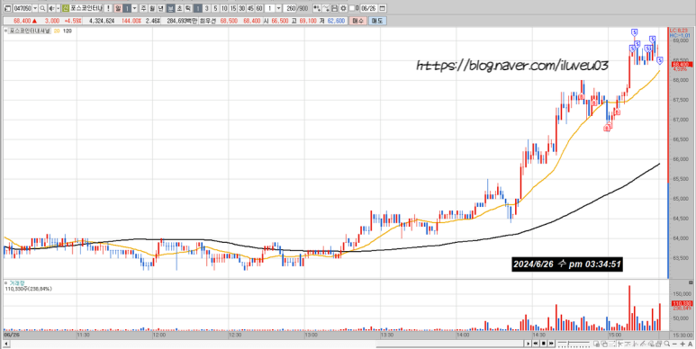
Task: Select the 10-minute interval button
Action: (x=224, y=8)
